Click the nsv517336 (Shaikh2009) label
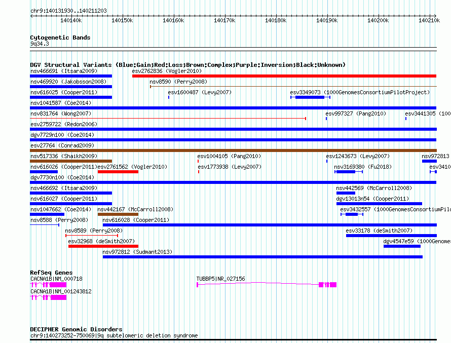Image resolution: width=451 pixels, height=343 pixels. [64, 156]
